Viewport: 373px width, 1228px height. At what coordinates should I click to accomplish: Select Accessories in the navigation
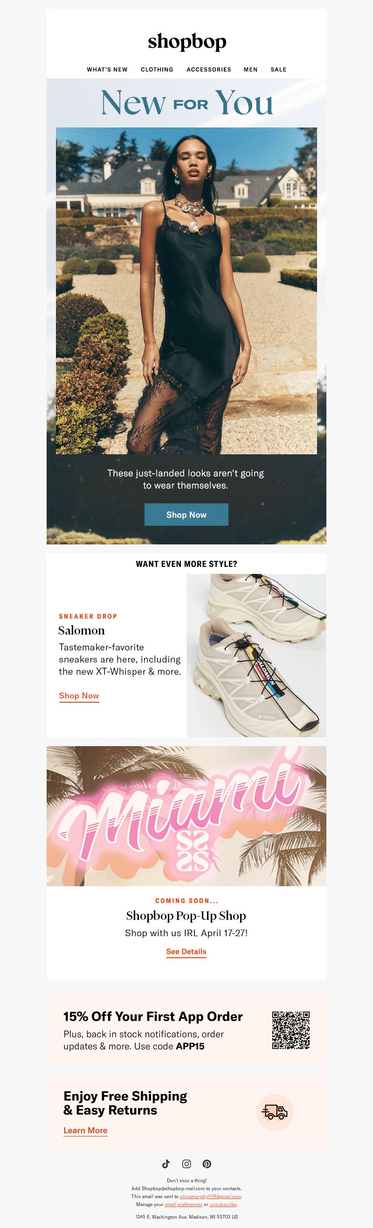[209, 70]
